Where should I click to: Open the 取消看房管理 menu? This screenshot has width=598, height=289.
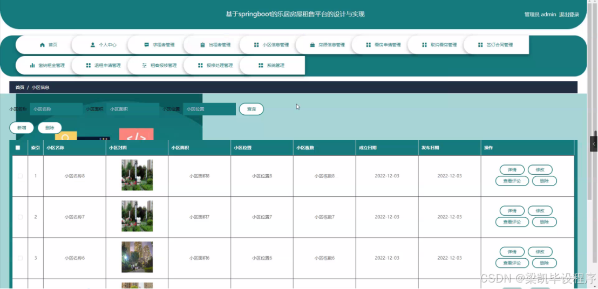click(439, 45)
